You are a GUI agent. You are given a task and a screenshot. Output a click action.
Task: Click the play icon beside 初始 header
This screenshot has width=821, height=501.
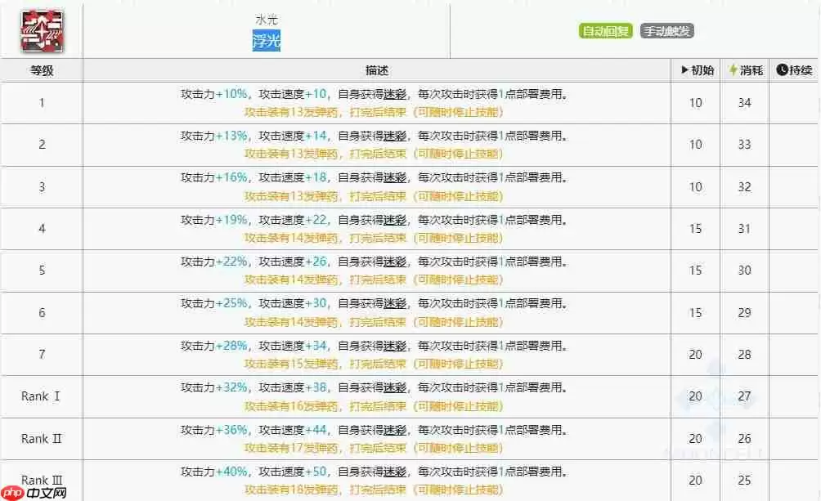coord(684,70)
